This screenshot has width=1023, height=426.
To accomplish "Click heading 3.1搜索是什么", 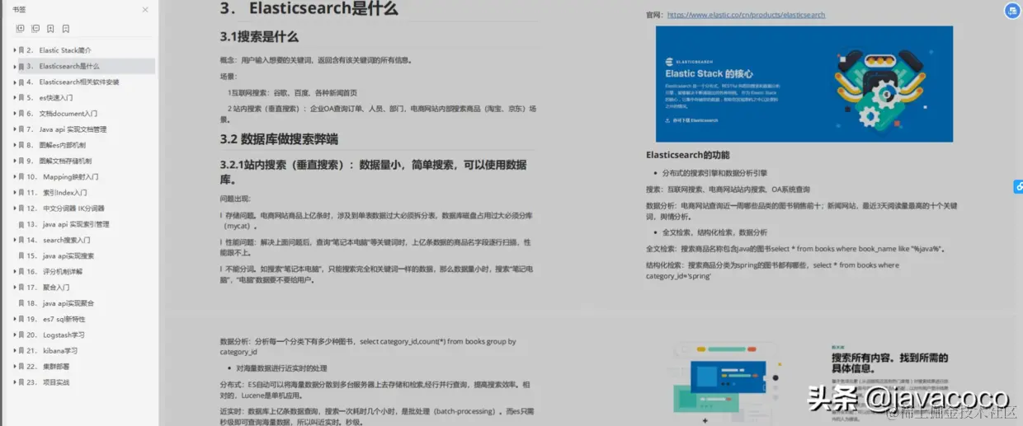I will [259, 37].
